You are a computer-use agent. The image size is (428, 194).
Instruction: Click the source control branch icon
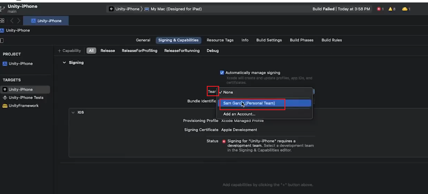click(2, 9)
